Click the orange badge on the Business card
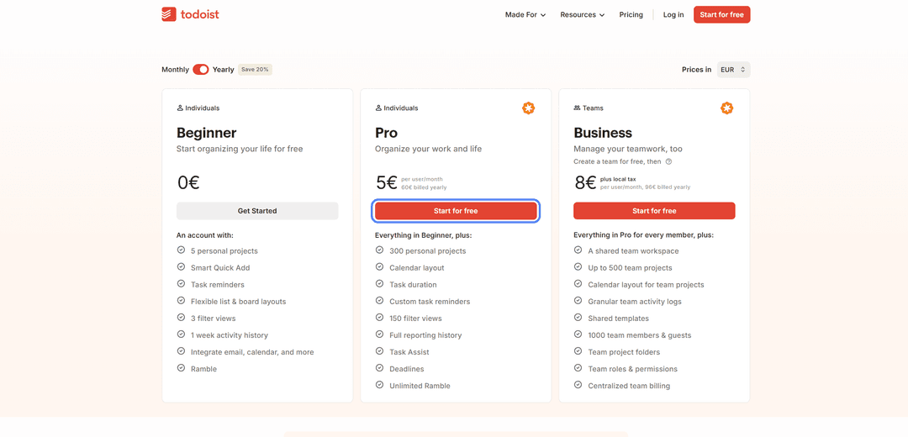 tap(726, 108)
